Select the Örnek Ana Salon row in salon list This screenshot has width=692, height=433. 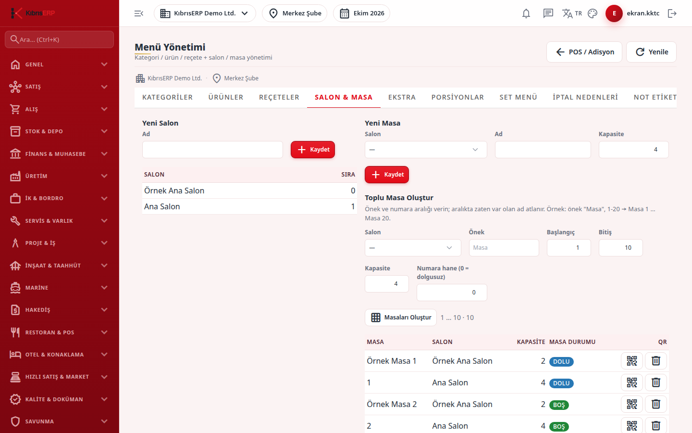coord(250,191)
